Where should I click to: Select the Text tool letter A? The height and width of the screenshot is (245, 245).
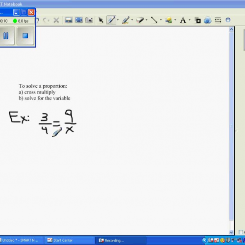pyautogui.click(x=183, y=21)
